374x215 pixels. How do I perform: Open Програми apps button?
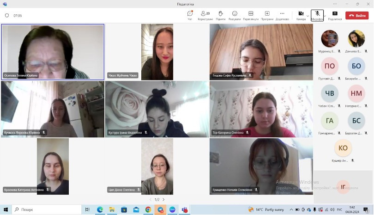tap(267, 16)
